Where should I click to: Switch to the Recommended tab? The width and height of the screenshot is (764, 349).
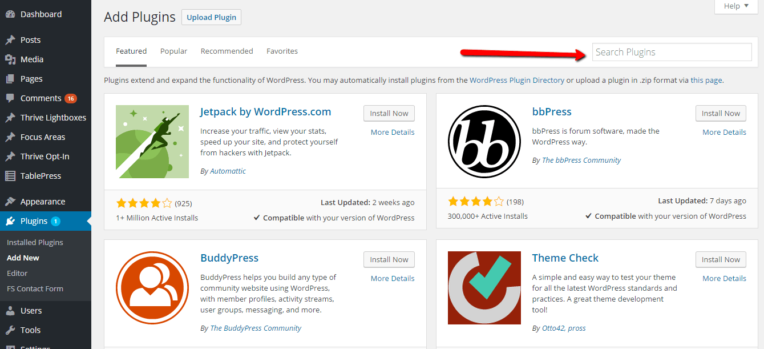(227, 51)
